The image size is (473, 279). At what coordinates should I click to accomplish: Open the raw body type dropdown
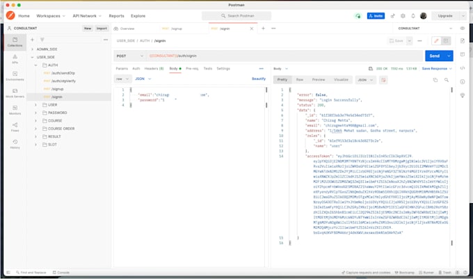point(122,79)
